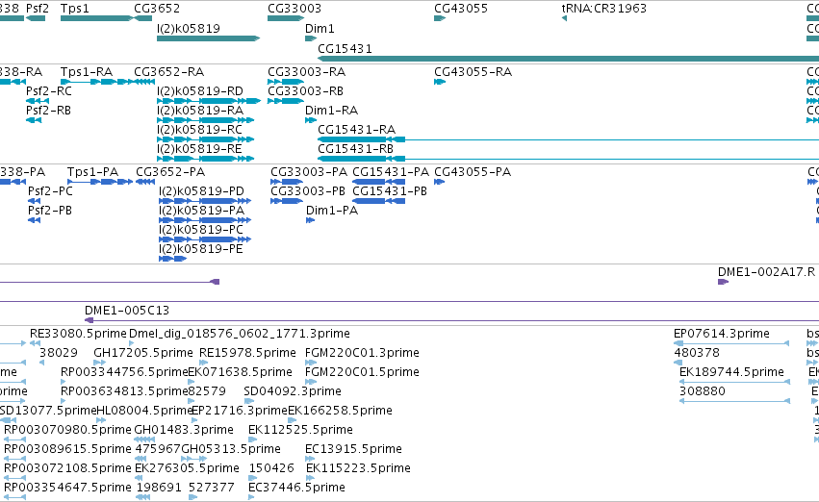Click protein Psf2-PC label

[50, 191]
